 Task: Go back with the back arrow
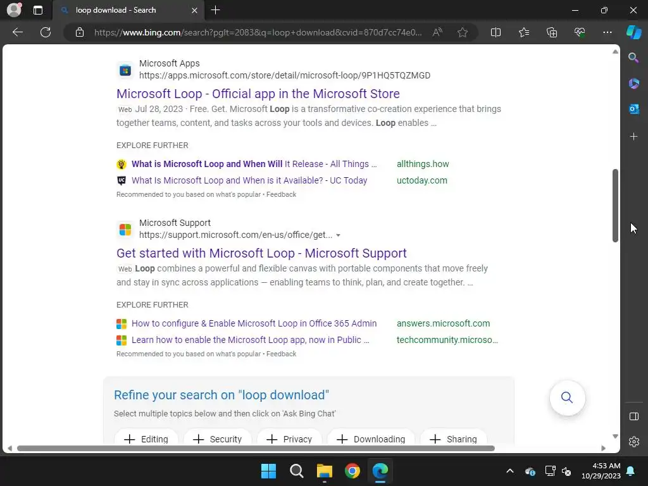tap(18, 32)
